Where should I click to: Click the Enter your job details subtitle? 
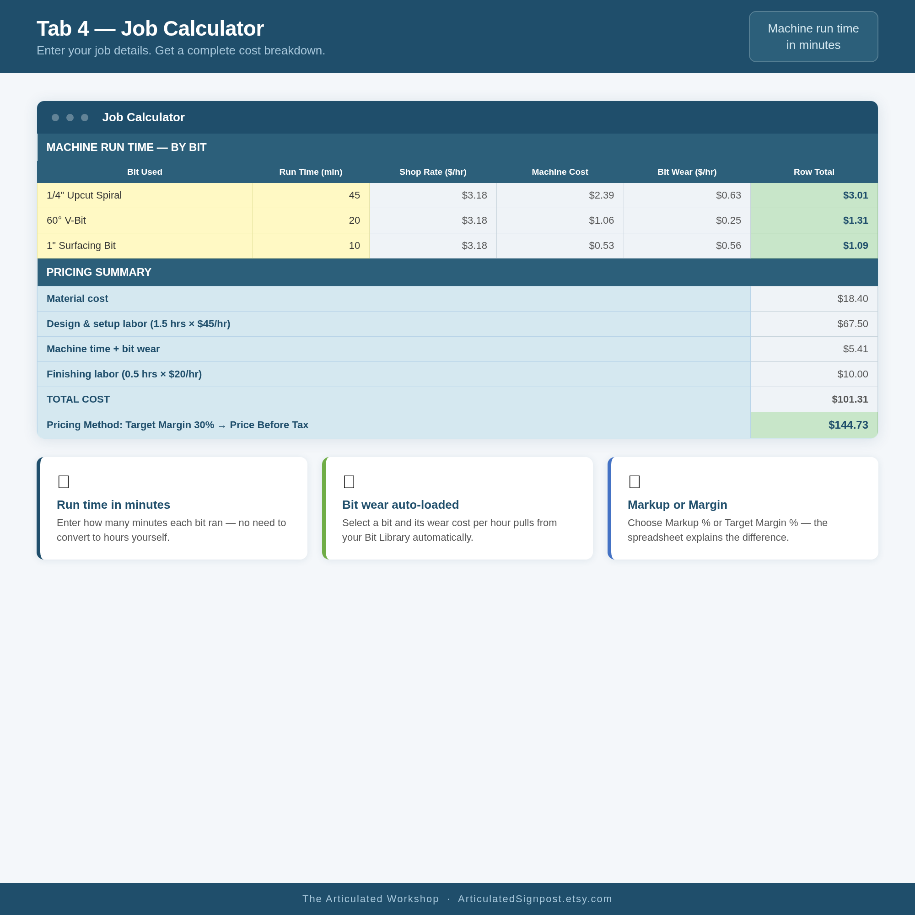[x=181, y=50]
